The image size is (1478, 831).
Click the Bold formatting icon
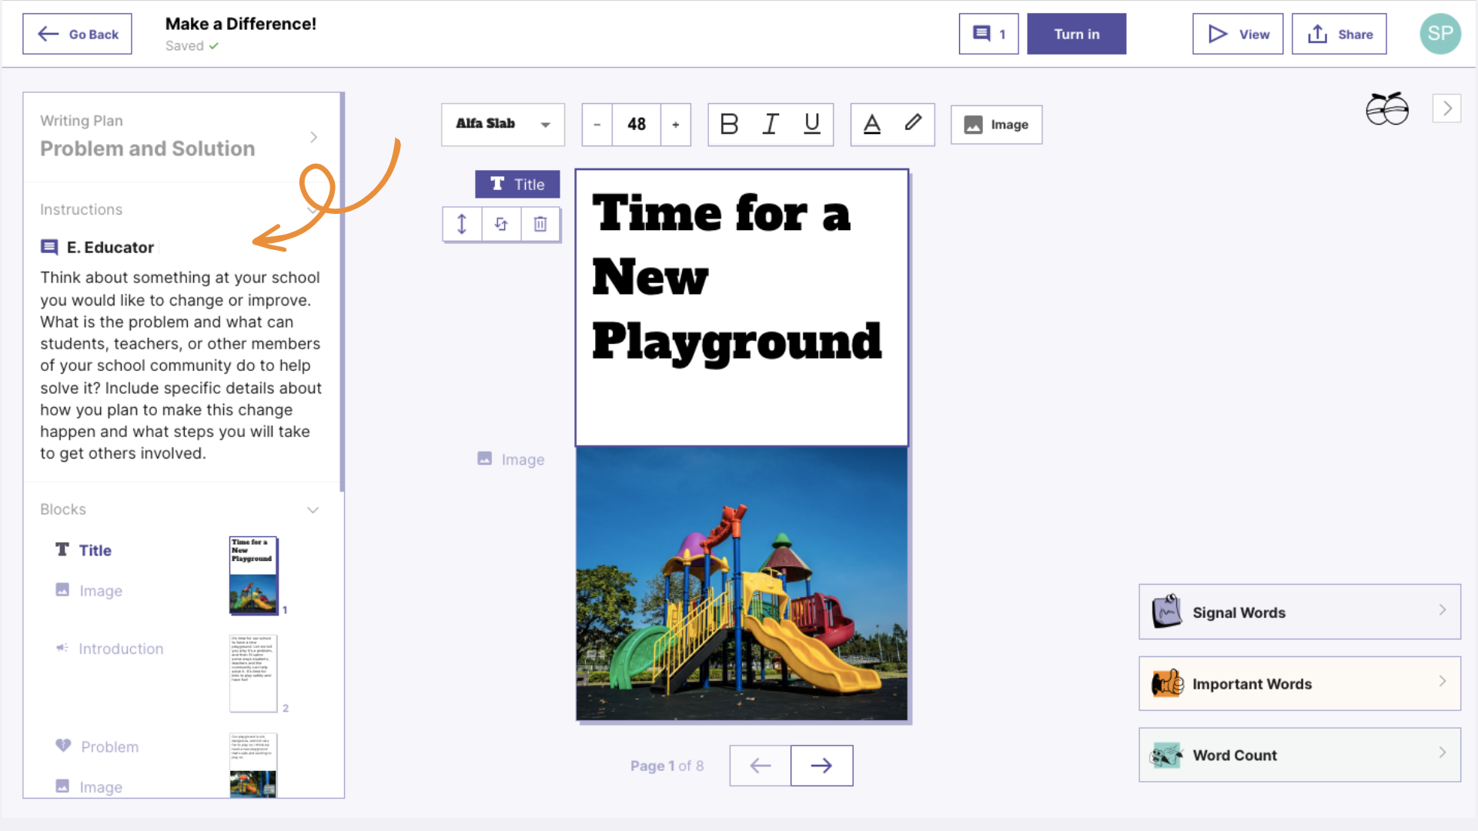pyautogui.click(x=729, y=124)
